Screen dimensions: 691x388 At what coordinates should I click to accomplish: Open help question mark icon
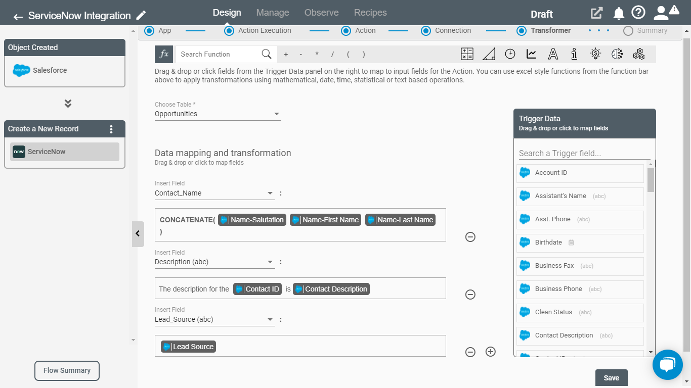click(638, 13)
